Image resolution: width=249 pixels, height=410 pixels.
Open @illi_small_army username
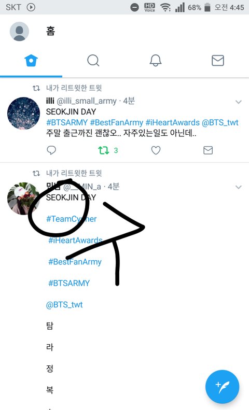tap(87, 101)
